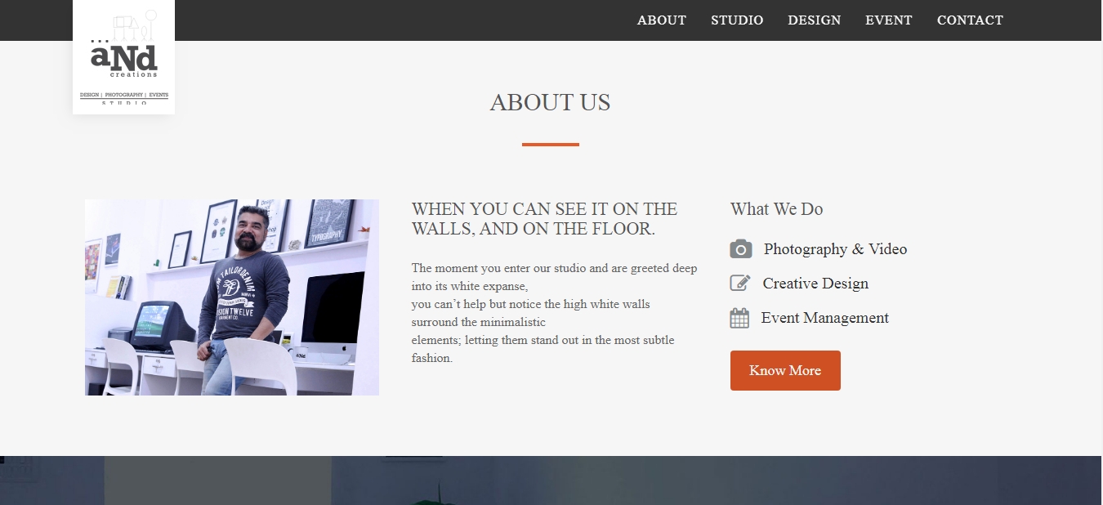Click the calendar icon beside Event Management
This screenshot has height=505, width=1103.
pos(739,318)
